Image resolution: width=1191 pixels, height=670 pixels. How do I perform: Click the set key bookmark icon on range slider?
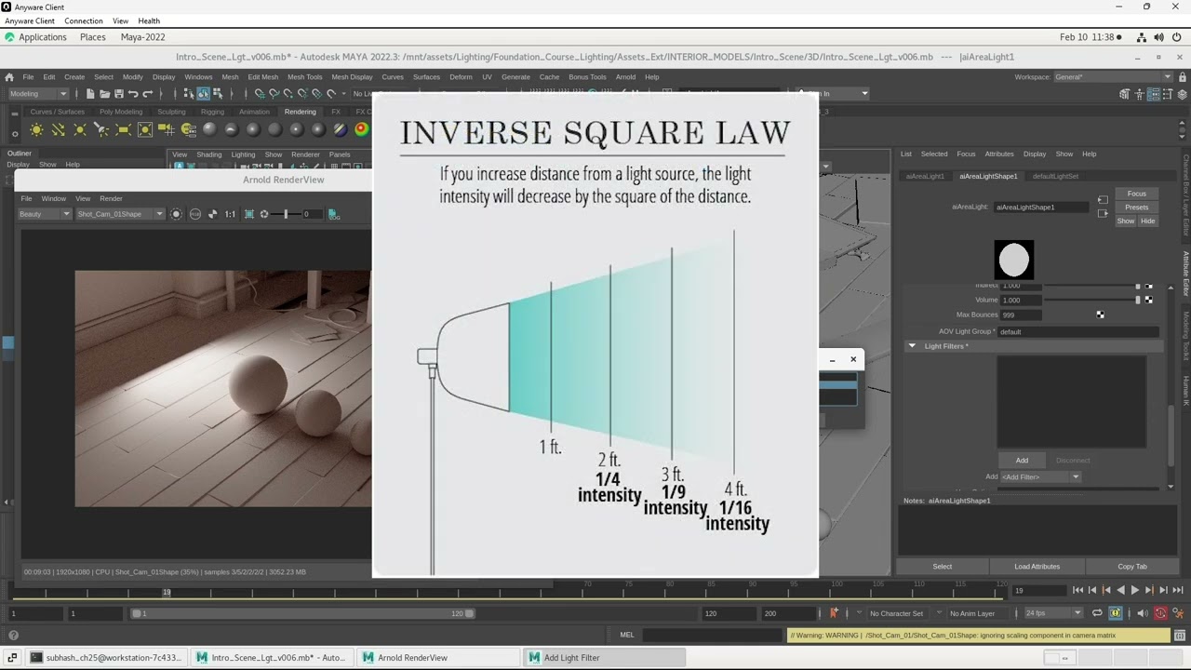(834, 613)
